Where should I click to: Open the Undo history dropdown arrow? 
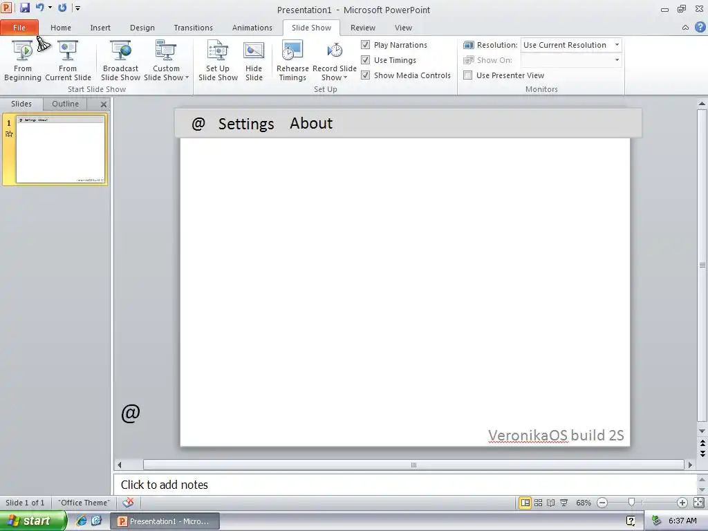tap(50, 8)
